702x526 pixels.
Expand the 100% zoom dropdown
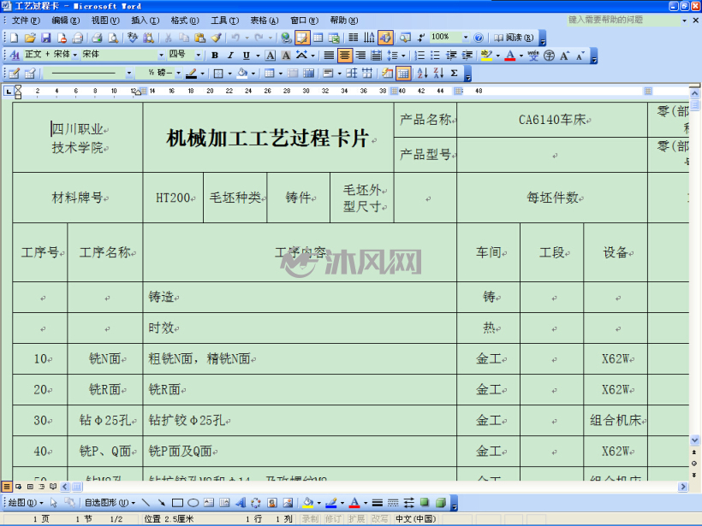(x=466, y=37)
